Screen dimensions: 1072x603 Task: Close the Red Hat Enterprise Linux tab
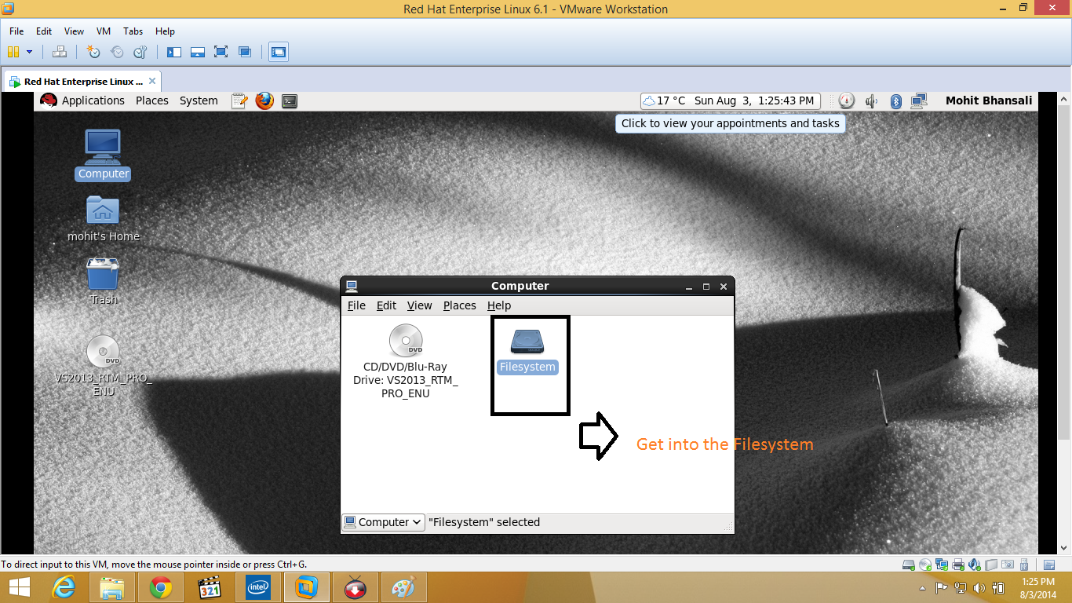[x=152, y=81]
